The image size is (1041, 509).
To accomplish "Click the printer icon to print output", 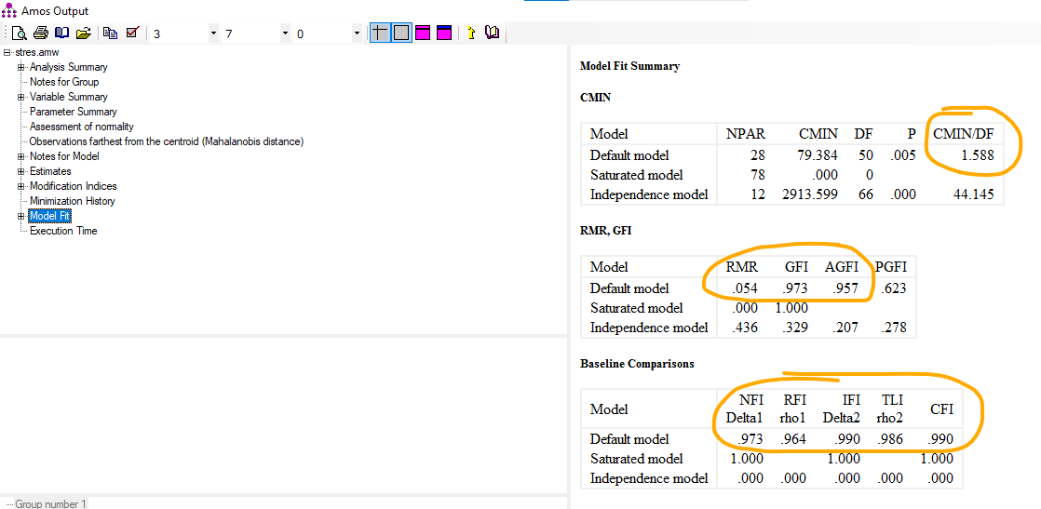I will pyautogui.click(x=40, y=33).
